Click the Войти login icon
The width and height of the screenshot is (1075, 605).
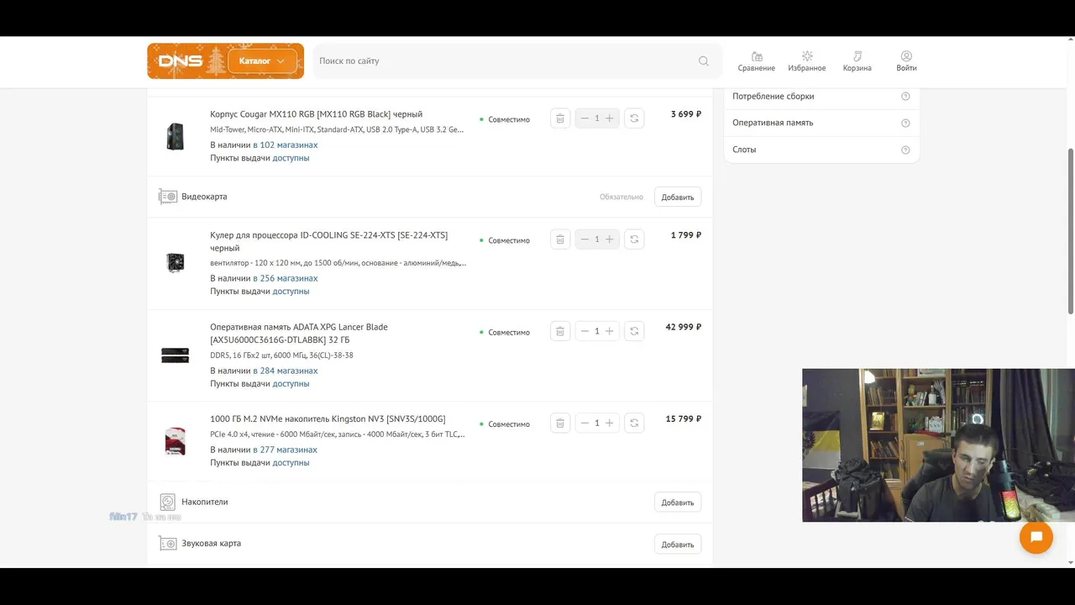[906, 61]
